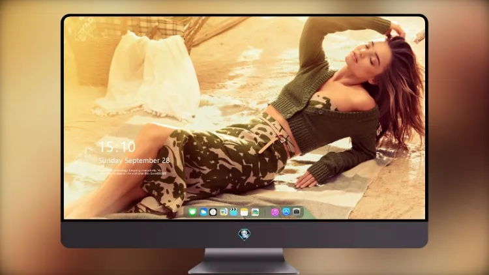This screenshot has height=275, width=489.
Task: Open the Camera app in dock
Action: [x=296, y=212]
